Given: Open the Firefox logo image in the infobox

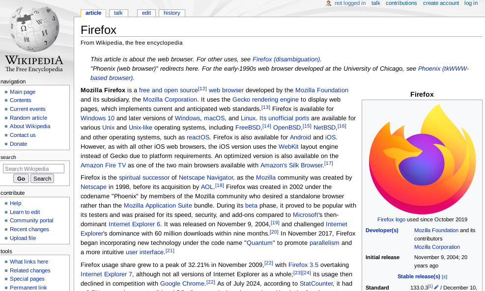Looking at the screenshot, I should click(422, 159).
